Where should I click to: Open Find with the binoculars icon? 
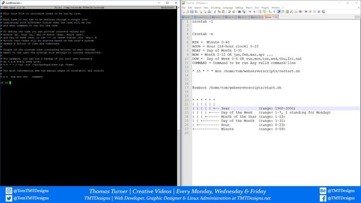click(239, 12)
